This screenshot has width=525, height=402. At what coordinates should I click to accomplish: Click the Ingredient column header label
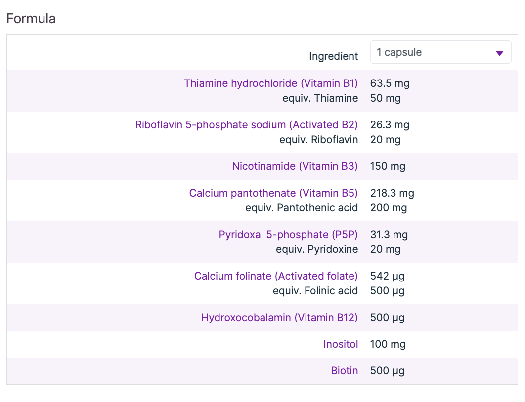coord(333,56)
